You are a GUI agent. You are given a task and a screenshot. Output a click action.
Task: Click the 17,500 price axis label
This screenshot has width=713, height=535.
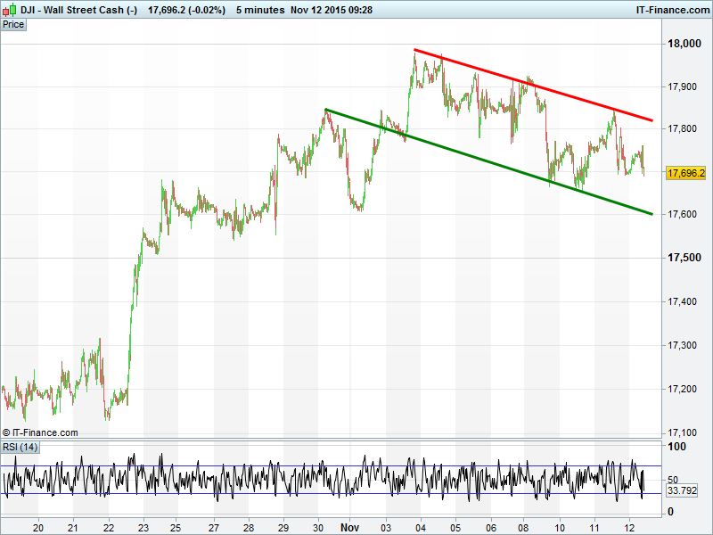[x=683, y=258]
